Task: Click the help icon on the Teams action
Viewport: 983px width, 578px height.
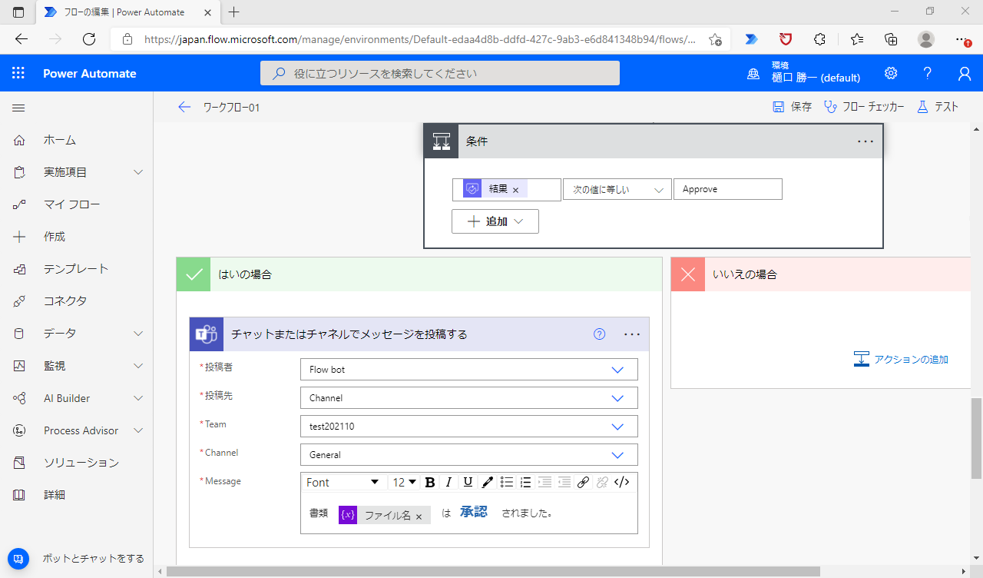Action: [x=600, y=334]
